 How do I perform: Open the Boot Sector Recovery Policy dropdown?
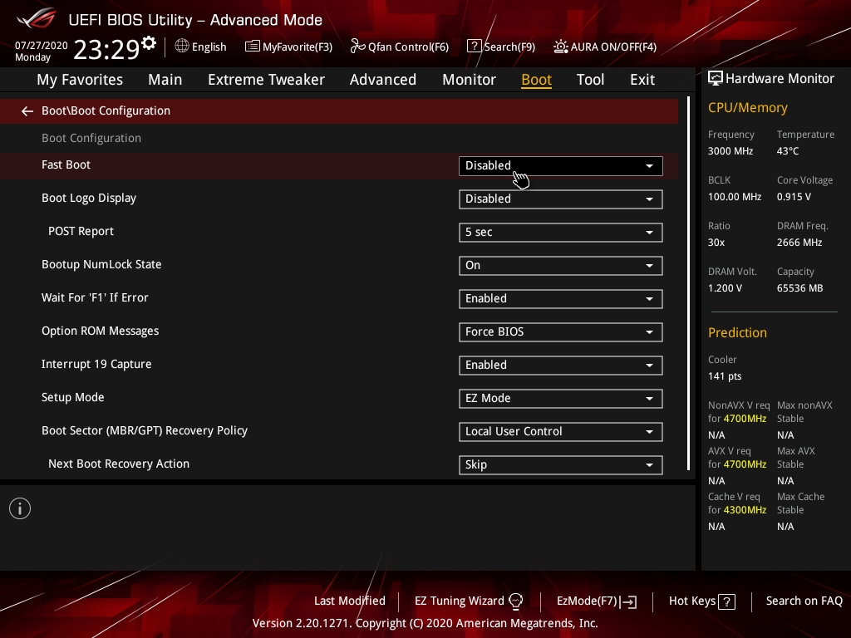561,432
